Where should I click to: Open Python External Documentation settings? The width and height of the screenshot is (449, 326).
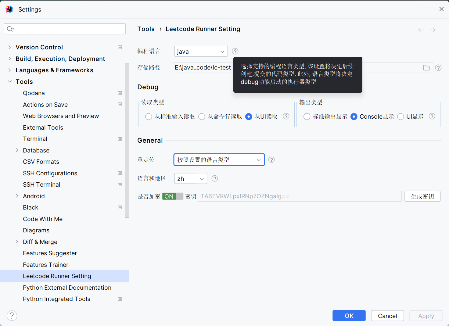(x=67, y=288)
